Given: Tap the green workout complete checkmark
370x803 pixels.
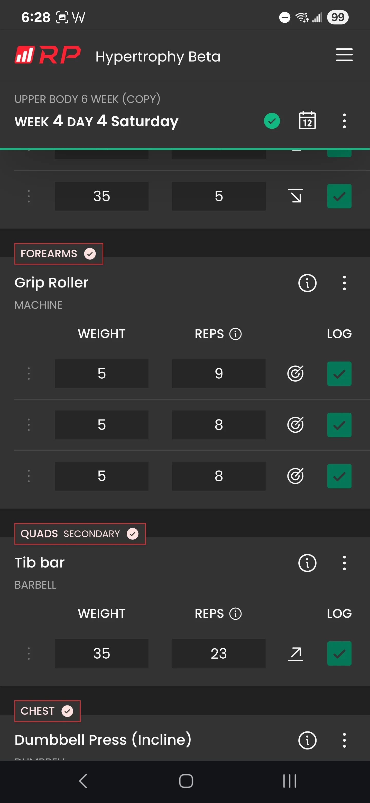Looking at the screenshot, I should click(272, 121).
